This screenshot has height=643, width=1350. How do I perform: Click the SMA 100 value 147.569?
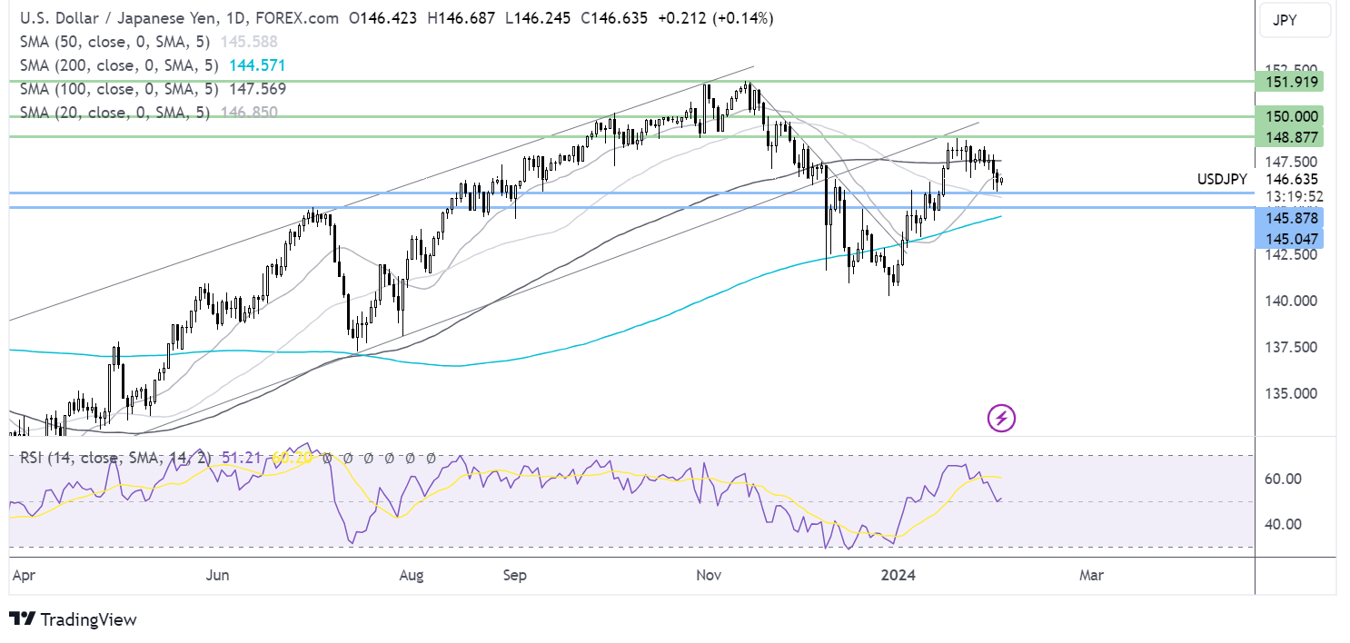257,88
